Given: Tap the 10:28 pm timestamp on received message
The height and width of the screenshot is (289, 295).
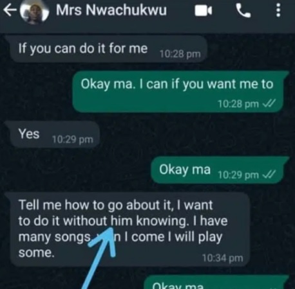Looking at the screenshot, I should 180,54.
